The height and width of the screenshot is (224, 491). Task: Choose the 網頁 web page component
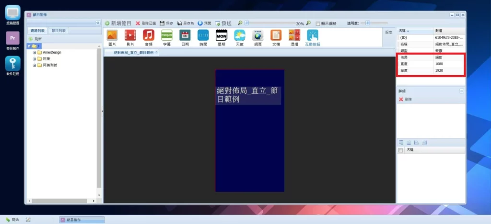pyautogui.click(x=257, y=35)
